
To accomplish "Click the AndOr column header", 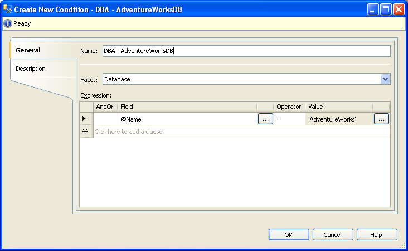I will 105,107.
